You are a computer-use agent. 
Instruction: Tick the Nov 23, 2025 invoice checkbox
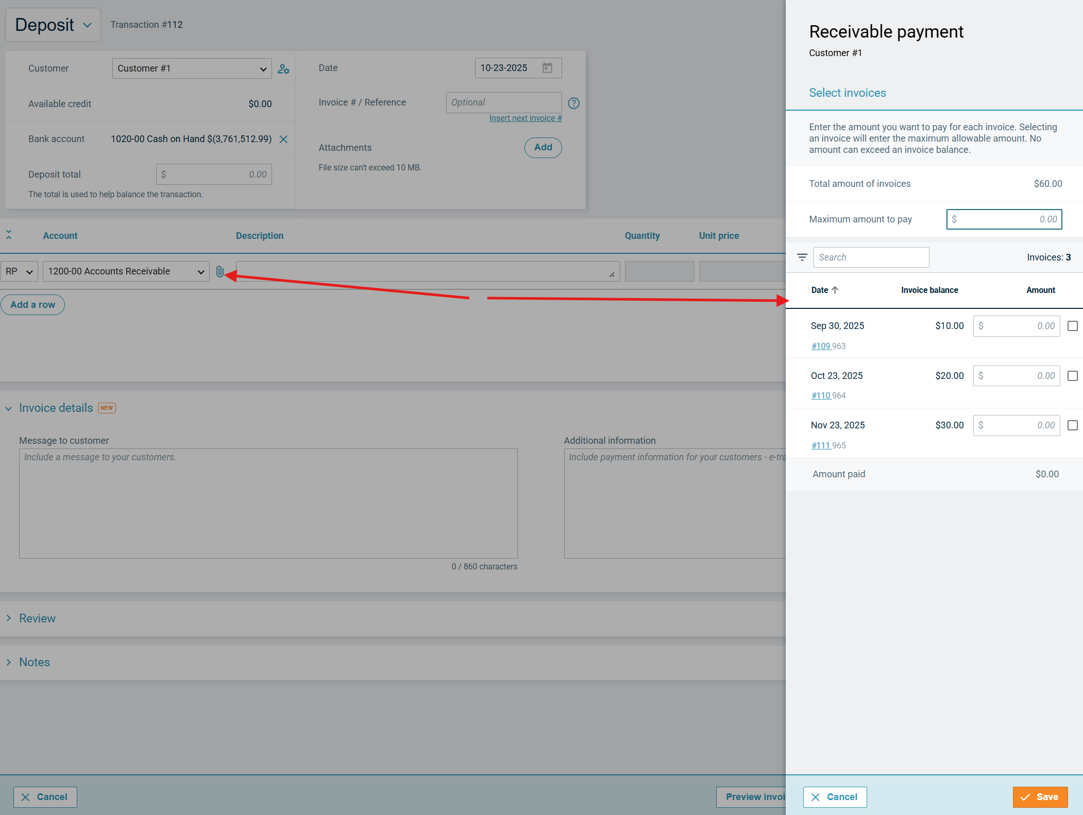click(x=1073, y=425)
